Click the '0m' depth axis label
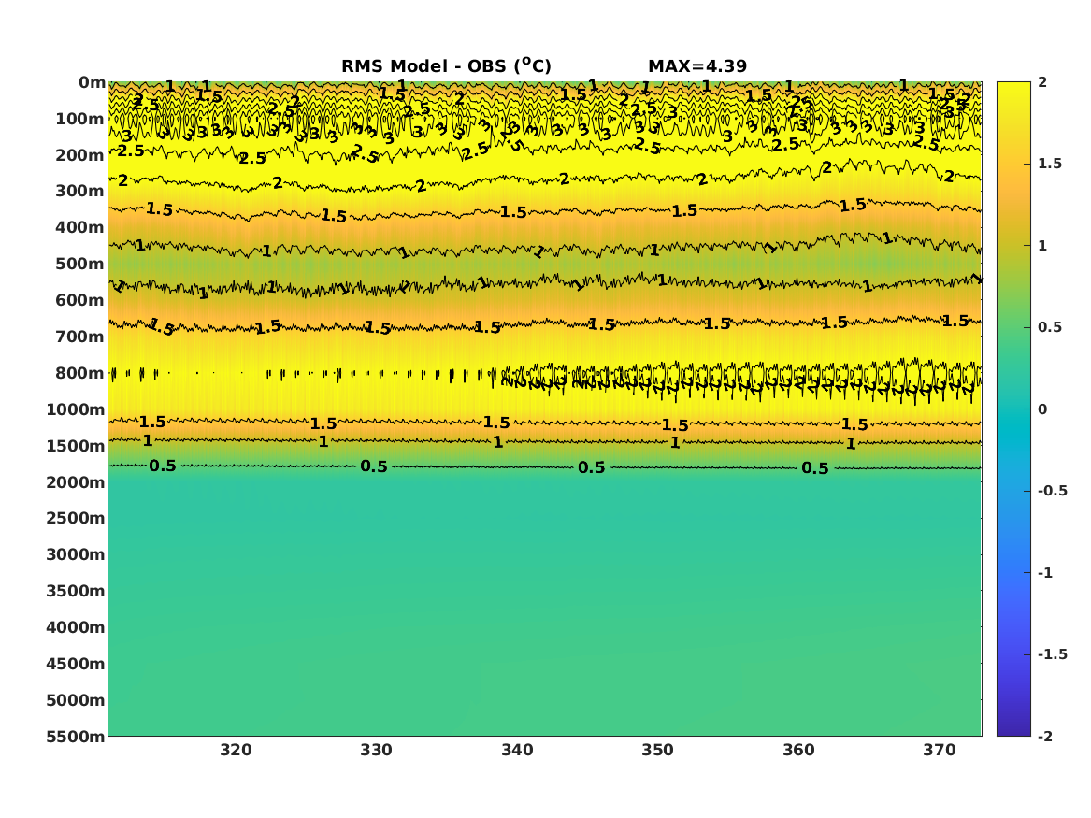The height and width of the screenshot is (818, 1091). pos(92,83)
